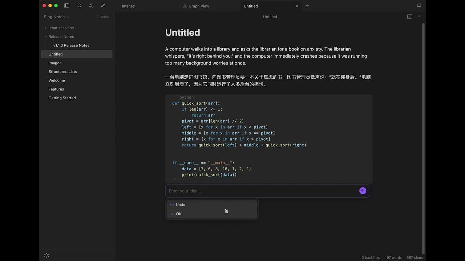The height and width of the screenshot is (261, 465).
Task: Expand the .chat sessions folder
Action: (45, 28)
